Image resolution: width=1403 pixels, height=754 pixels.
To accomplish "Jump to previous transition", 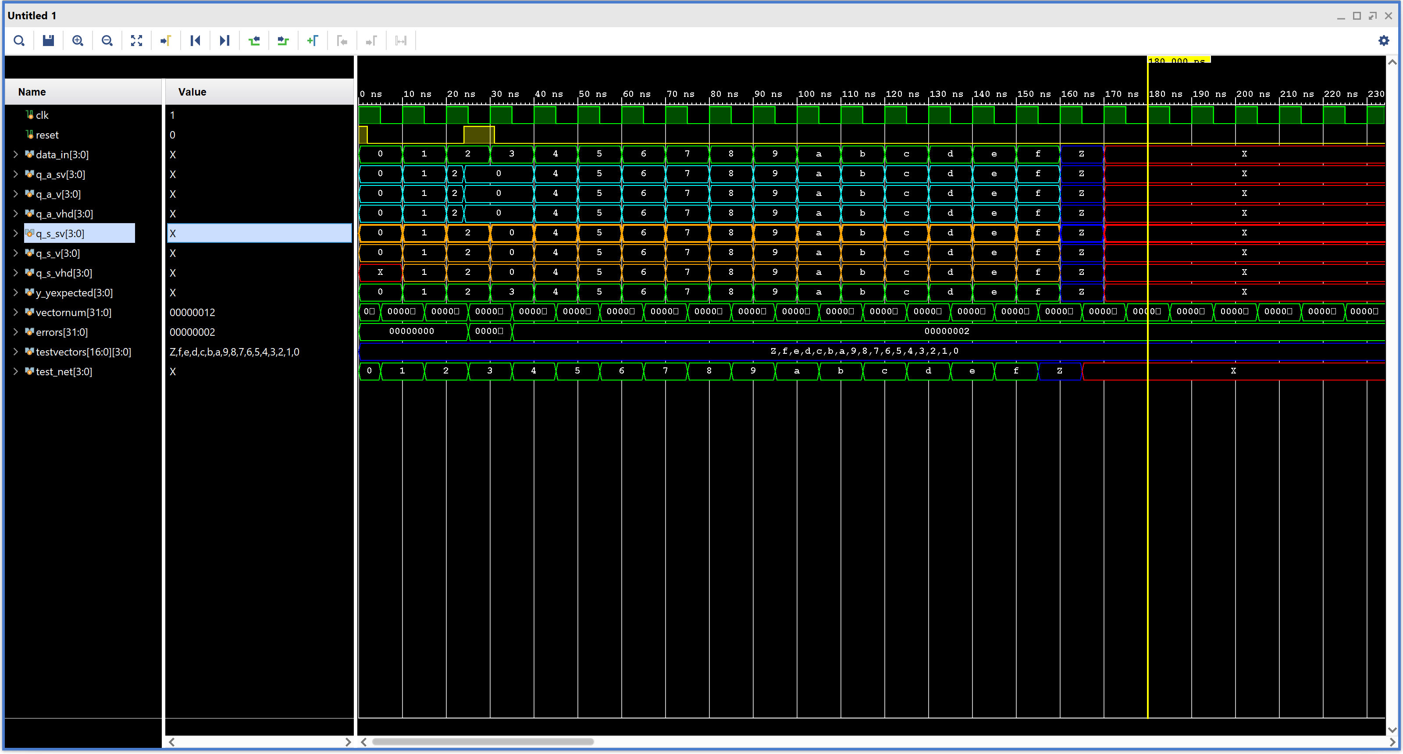I will click(x=254, y=41).
